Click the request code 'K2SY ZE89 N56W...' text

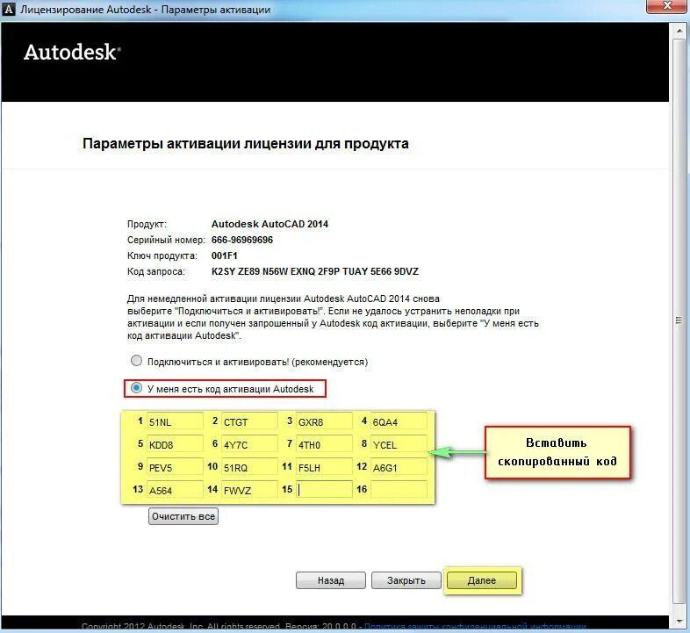click(315, 271)
